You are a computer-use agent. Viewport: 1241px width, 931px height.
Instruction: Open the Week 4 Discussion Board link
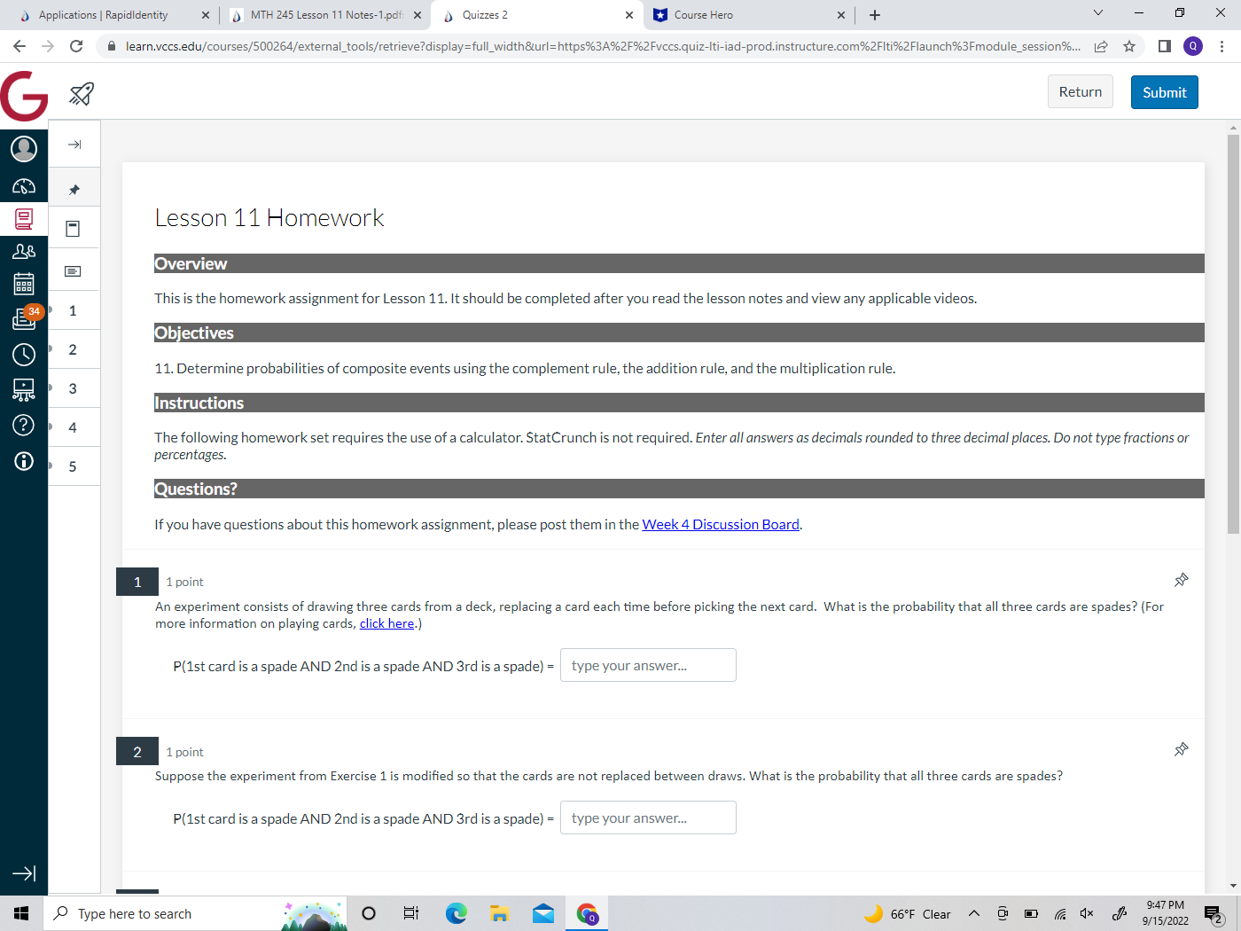[x=720, y=524]
